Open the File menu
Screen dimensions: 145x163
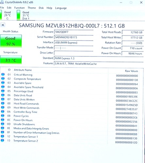tap(2, 8)
